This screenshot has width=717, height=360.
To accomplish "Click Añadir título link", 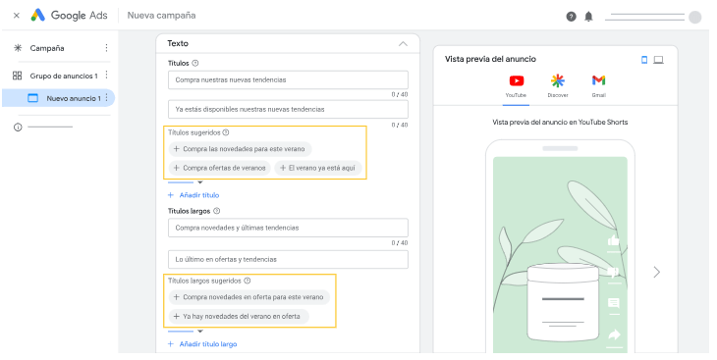I will click(193, 195).
